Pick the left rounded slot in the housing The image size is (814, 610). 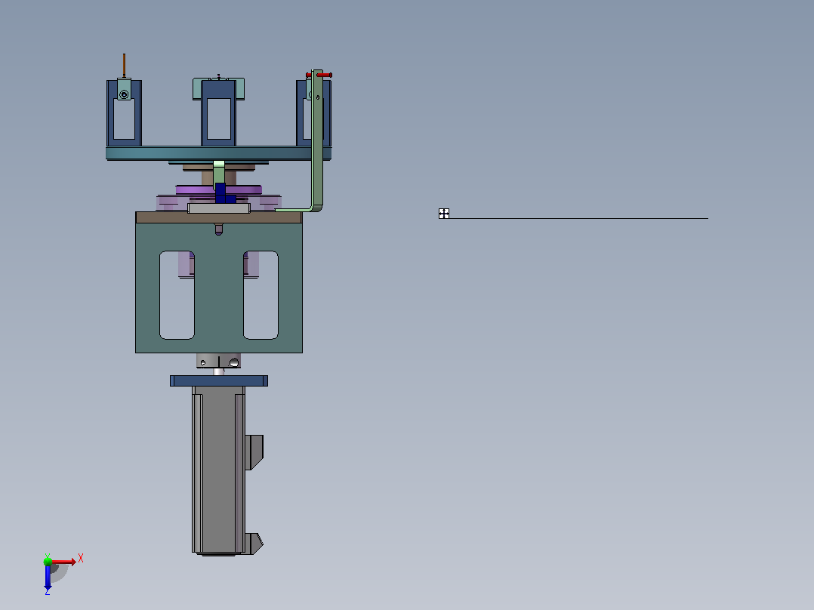177,295
